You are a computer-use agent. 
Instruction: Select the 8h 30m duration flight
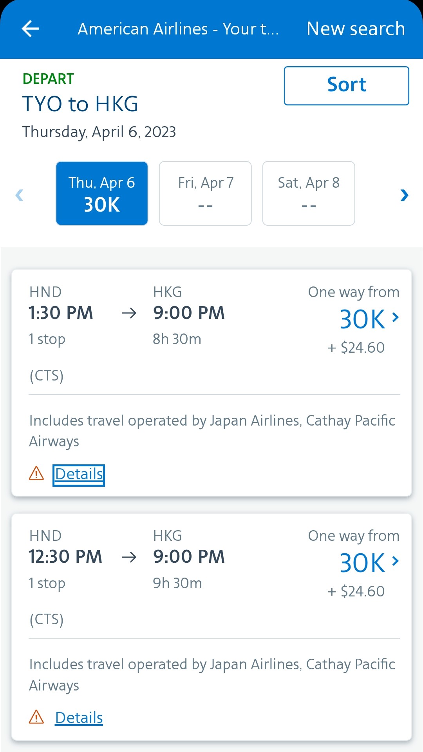click(x=177, y=339)
